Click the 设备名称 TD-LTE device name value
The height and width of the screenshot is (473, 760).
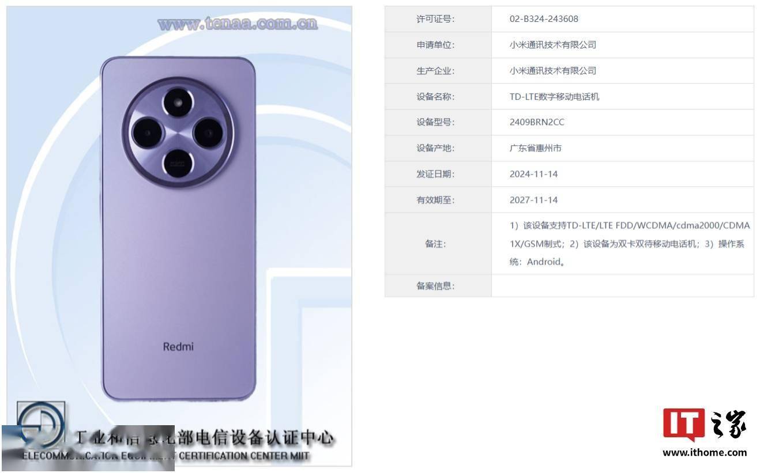554,97
